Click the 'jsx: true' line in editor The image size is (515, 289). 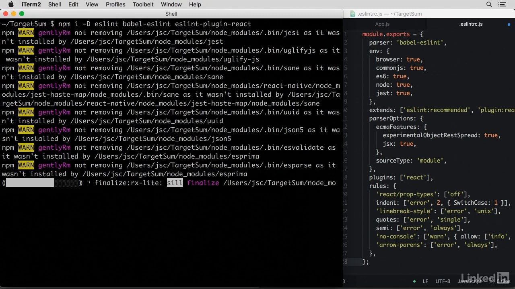[399, 144]
